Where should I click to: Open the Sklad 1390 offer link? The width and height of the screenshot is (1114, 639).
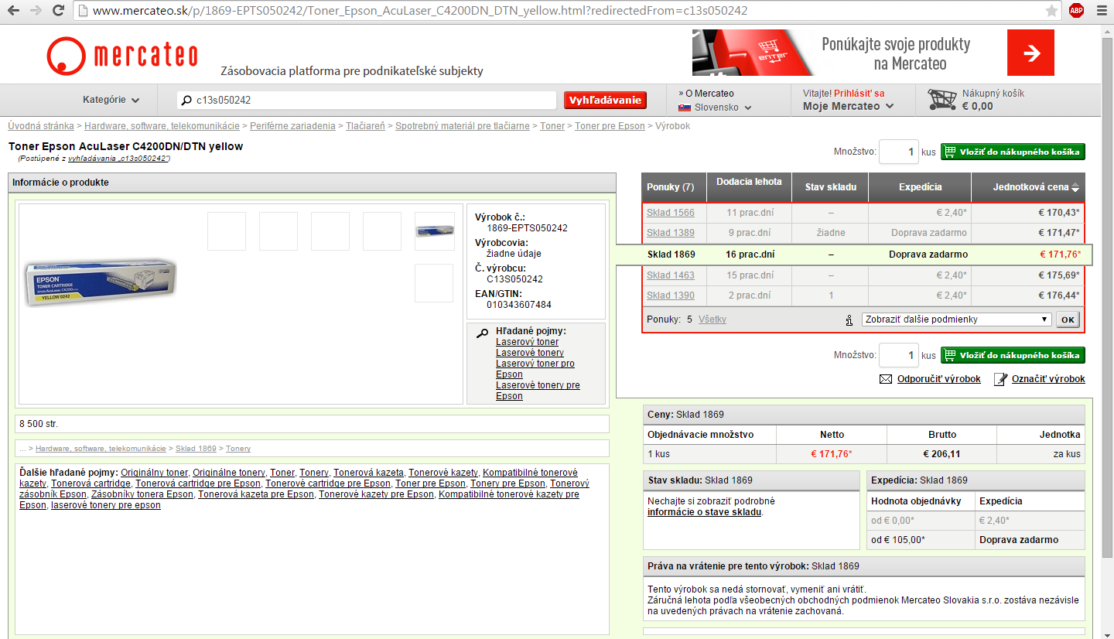671,296
